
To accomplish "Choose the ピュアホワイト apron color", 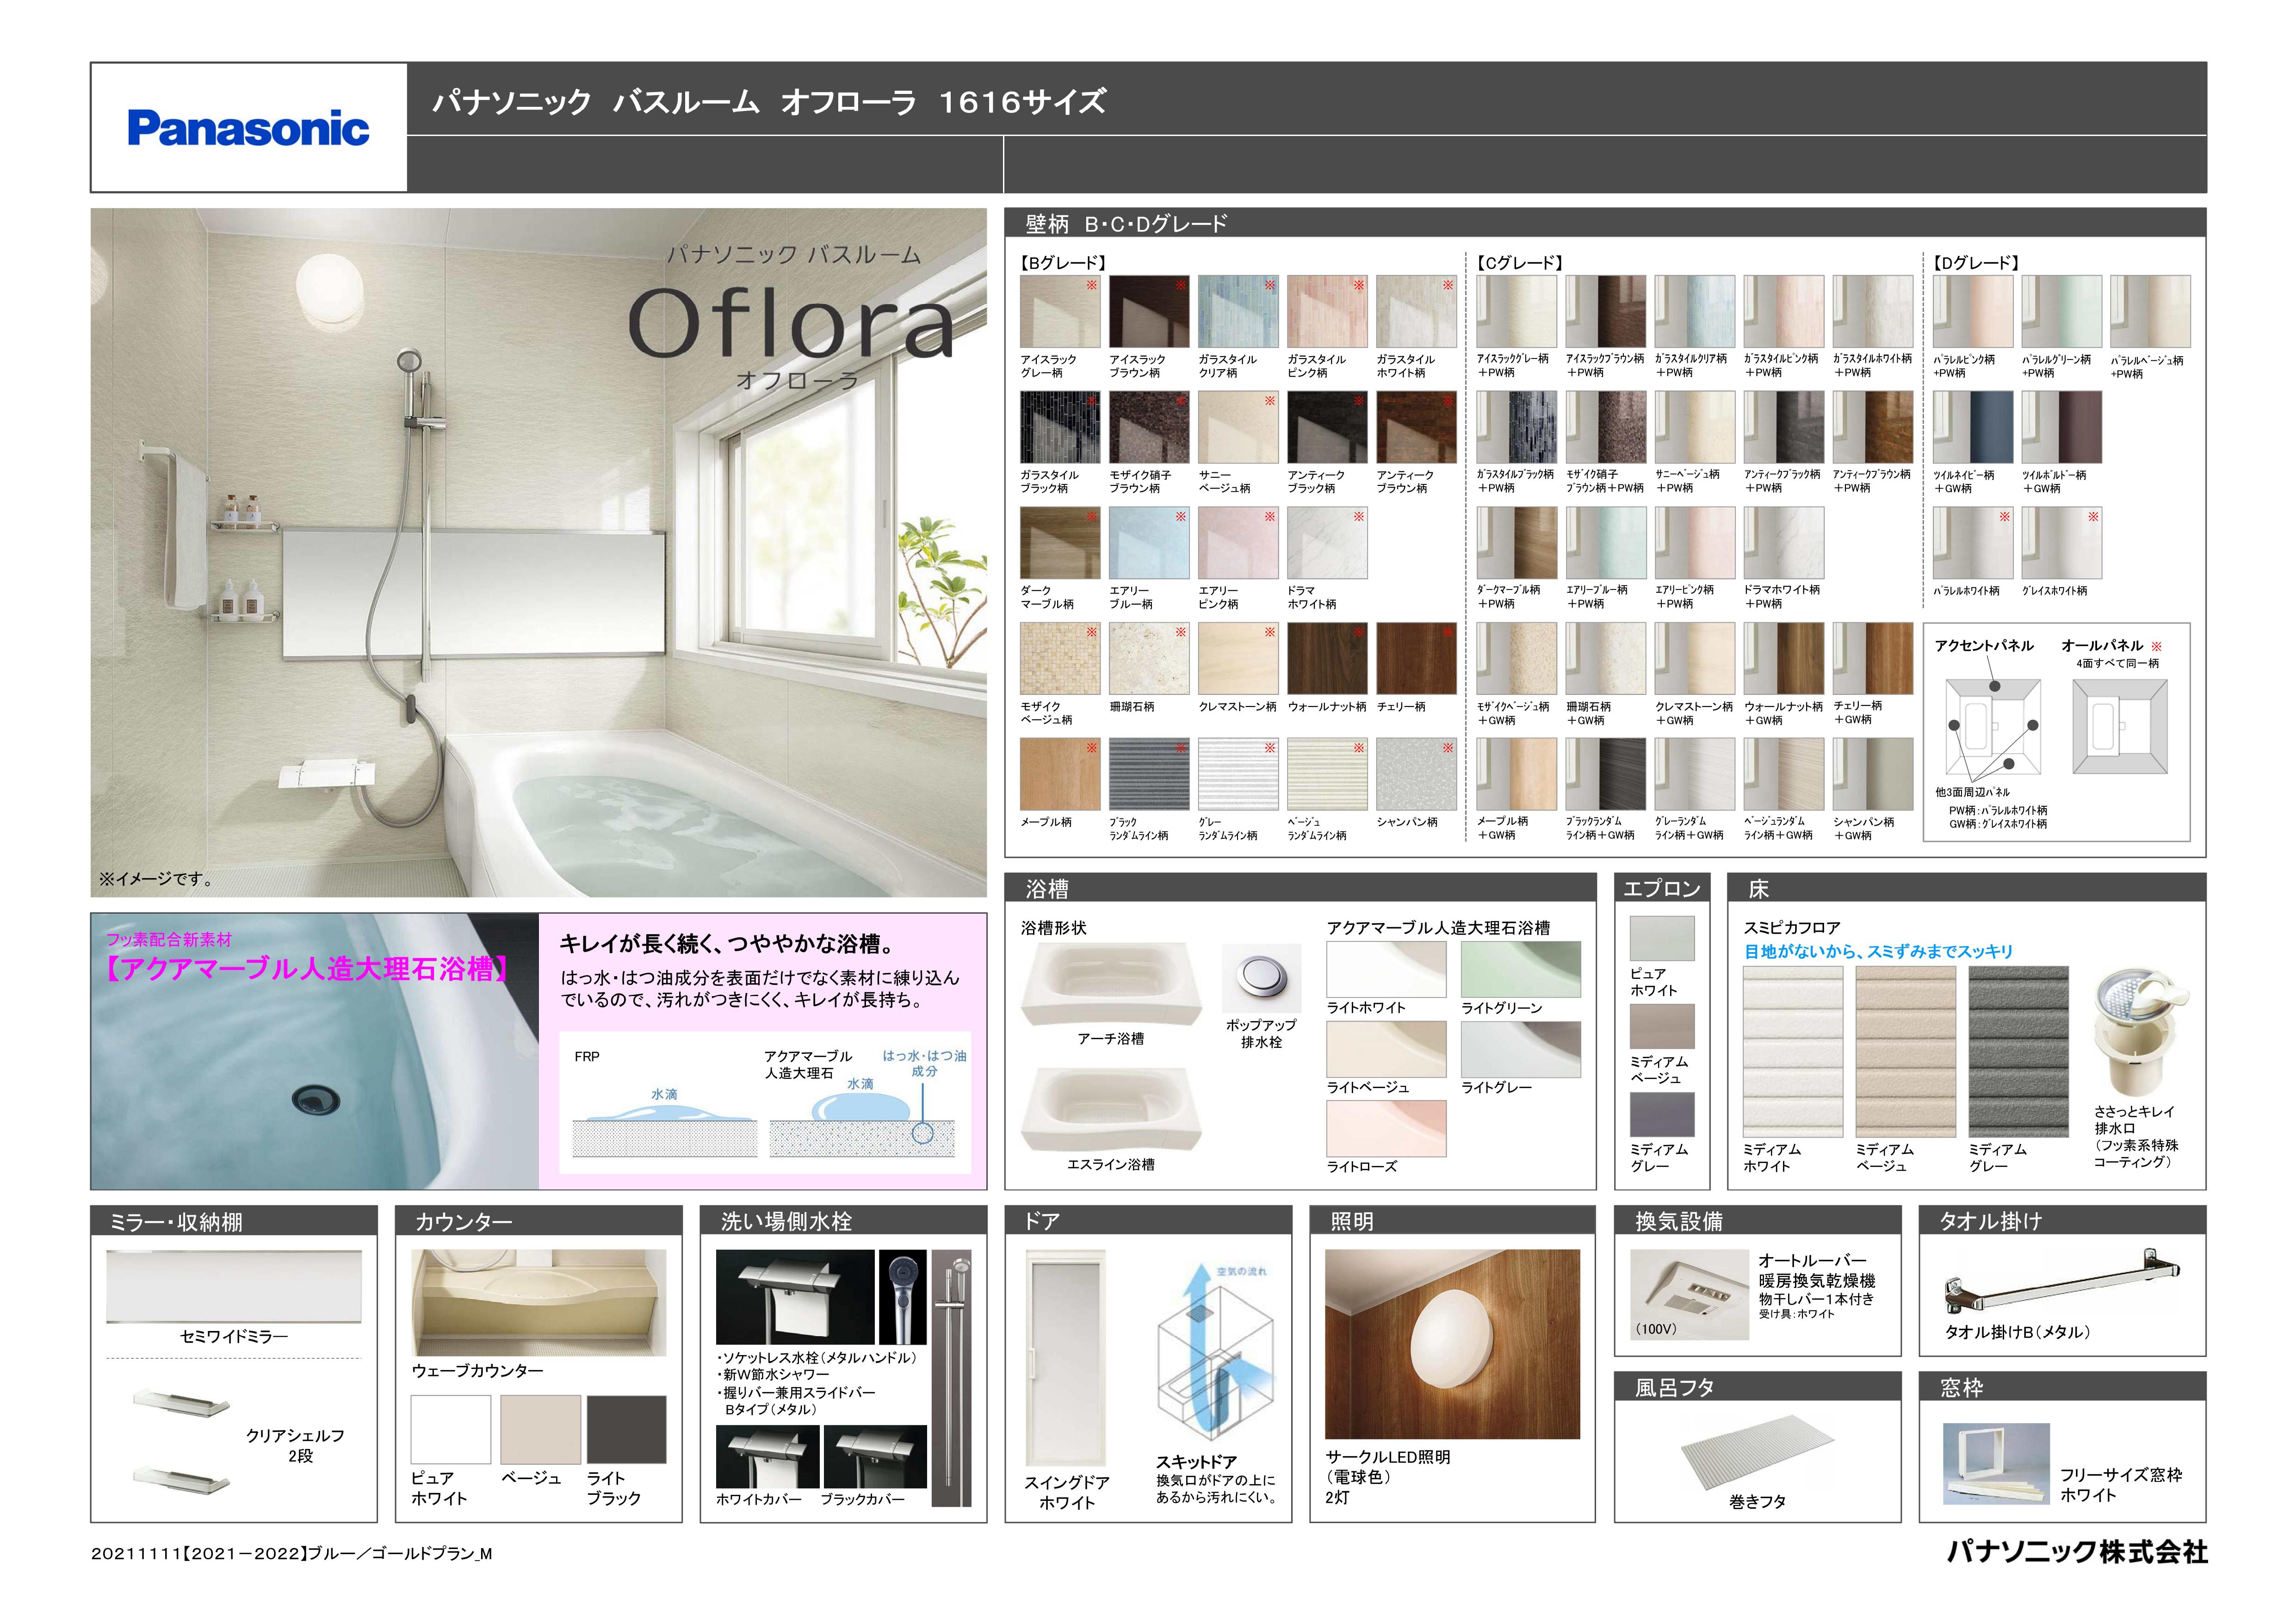I will click(x=1662, y=938).
